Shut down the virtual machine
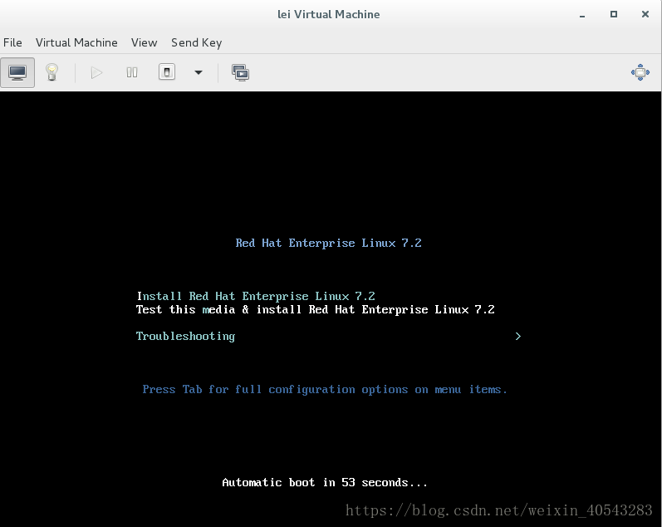 coord(167,72)
